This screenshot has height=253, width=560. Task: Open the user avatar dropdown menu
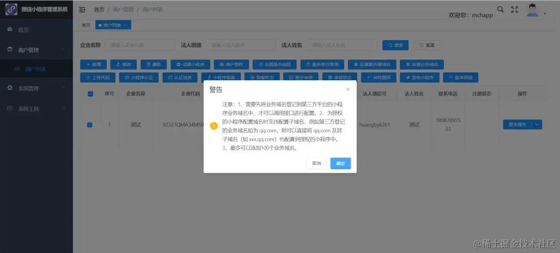(536, 11)
